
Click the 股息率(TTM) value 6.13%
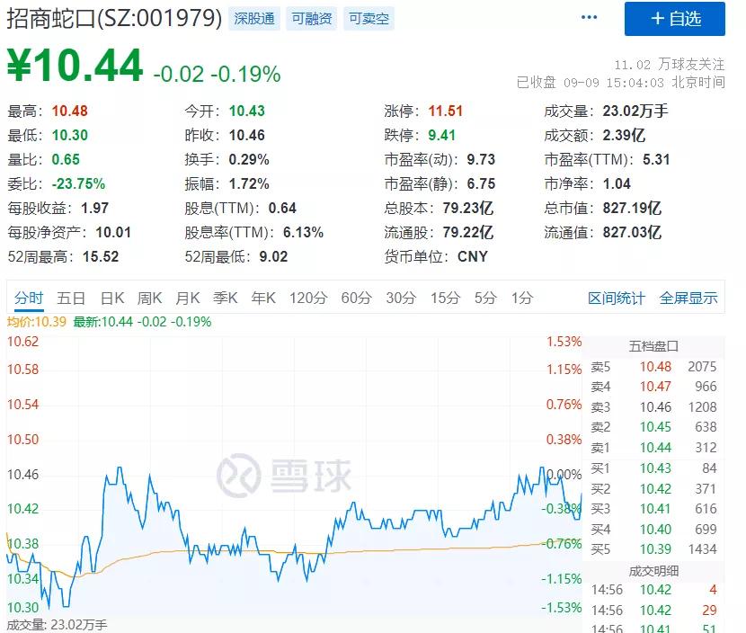click(304, 232)
